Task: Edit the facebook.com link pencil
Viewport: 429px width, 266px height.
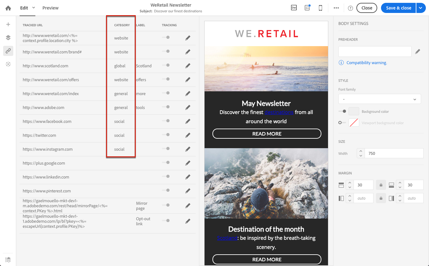Action: point(188,121)
